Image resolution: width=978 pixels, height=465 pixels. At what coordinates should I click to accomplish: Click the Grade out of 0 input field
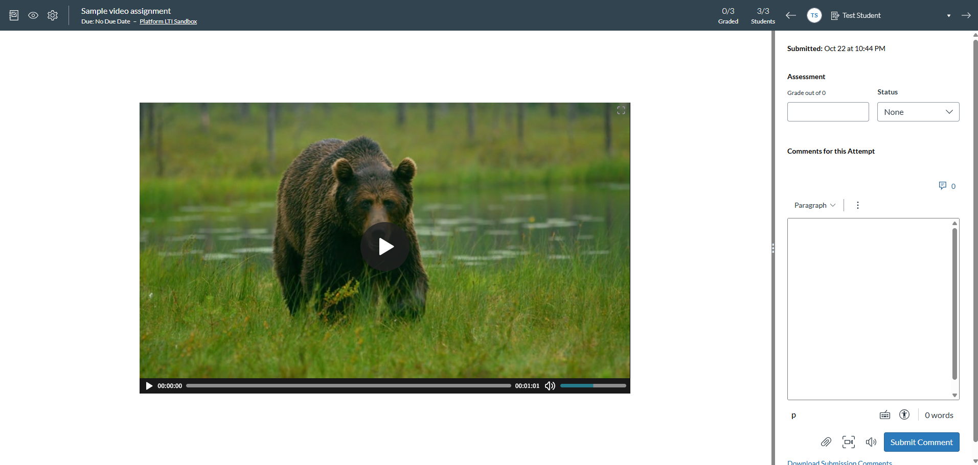(828, 112)
